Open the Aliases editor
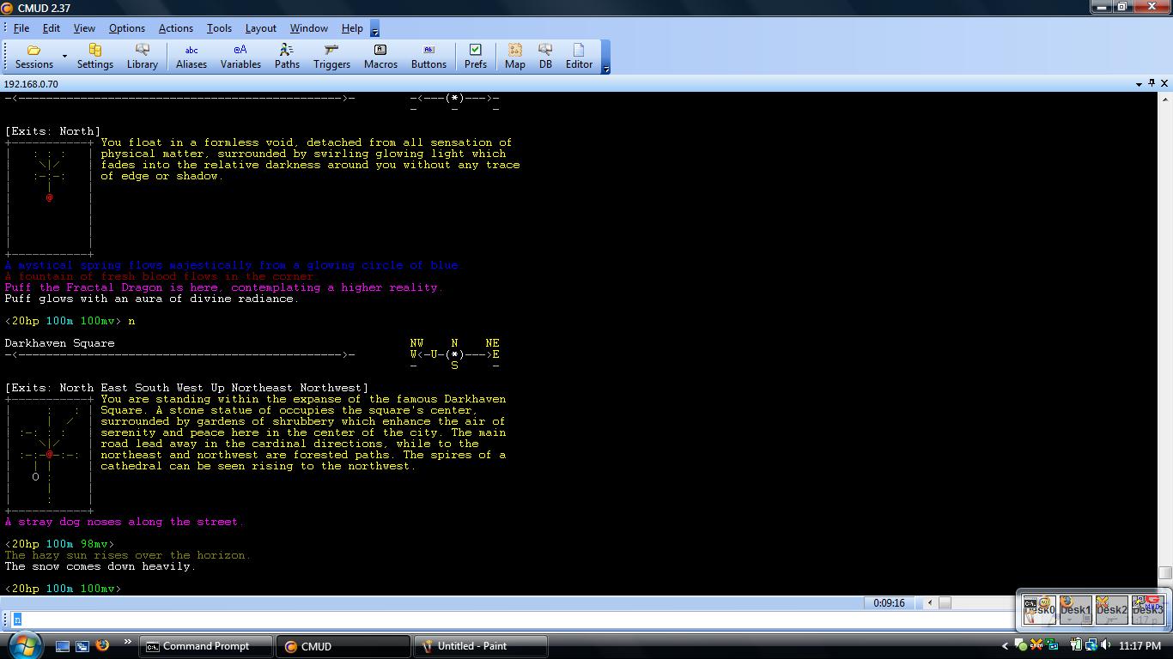The width and height of the screenshot is (1173, 659). pyautogui.click(x=191, y=57)
